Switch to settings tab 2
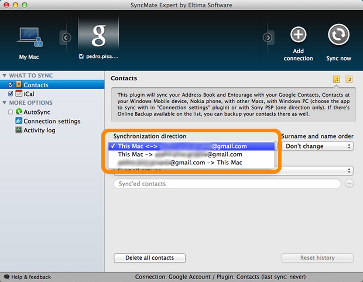 (349, 79)
